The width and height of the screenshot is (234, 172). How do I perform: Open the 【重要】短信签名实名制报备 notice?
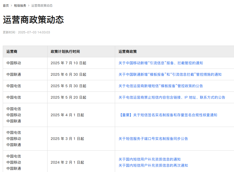click(168, 115)
